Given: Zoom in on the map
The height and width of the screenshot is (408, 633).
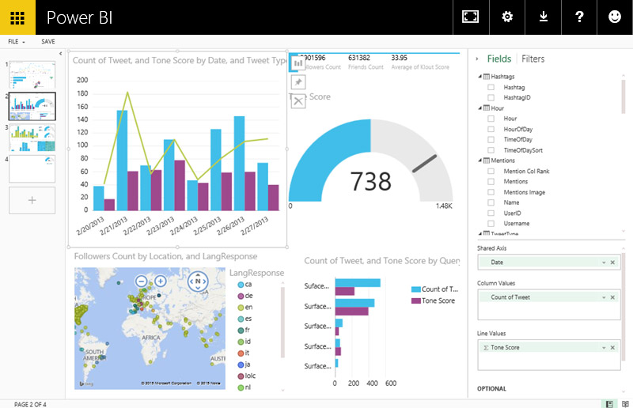Looking at the screenshot, I should pos(161,281).
